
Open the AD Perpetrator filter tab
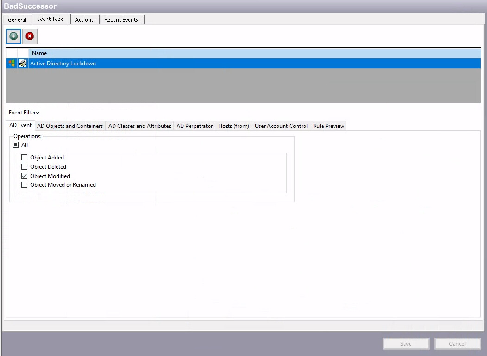pyautogui.click(x=195, y=126)
